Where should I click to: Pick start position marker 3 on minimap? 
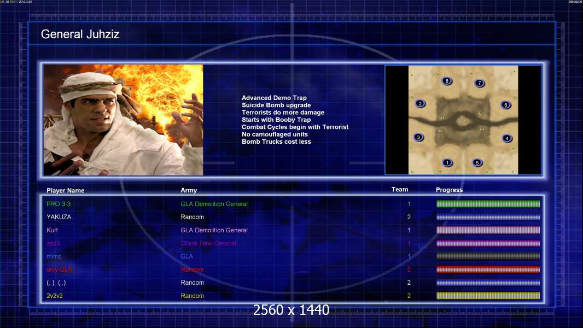pos(418,137)
